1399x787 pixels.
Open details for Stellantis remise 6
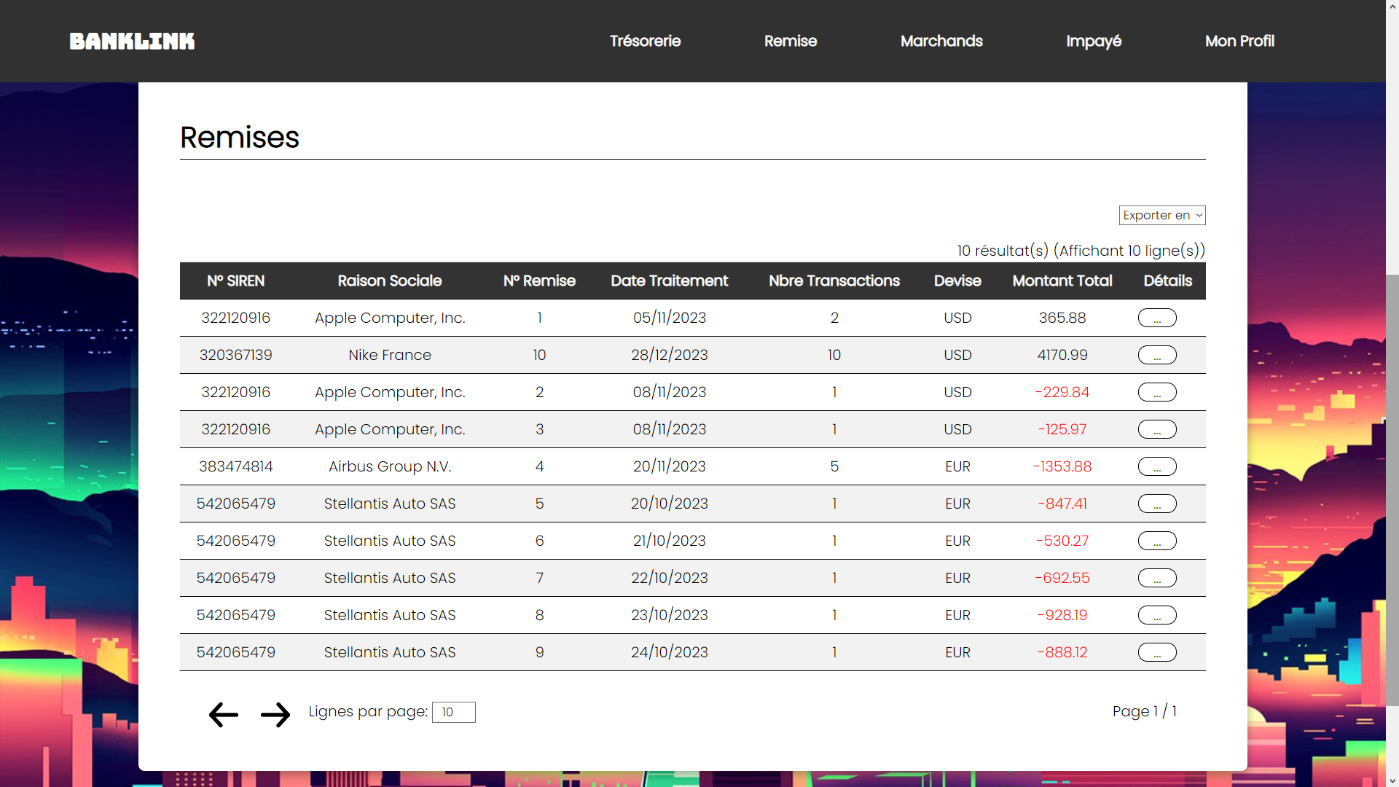tap(1157, 541)
